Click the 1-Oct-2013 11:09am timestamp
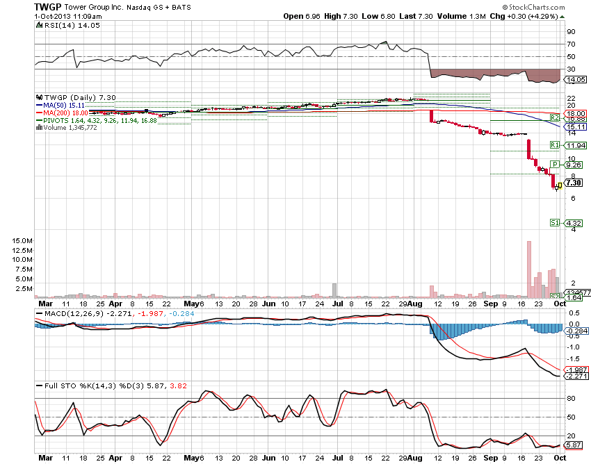This screenshot has height=464, width=591. 68,17
